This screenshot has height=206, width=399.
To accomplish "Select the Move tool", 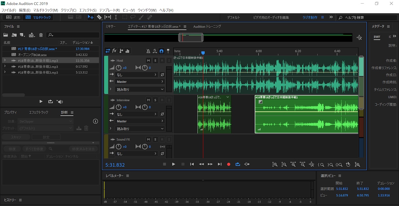I will [91, 17].
